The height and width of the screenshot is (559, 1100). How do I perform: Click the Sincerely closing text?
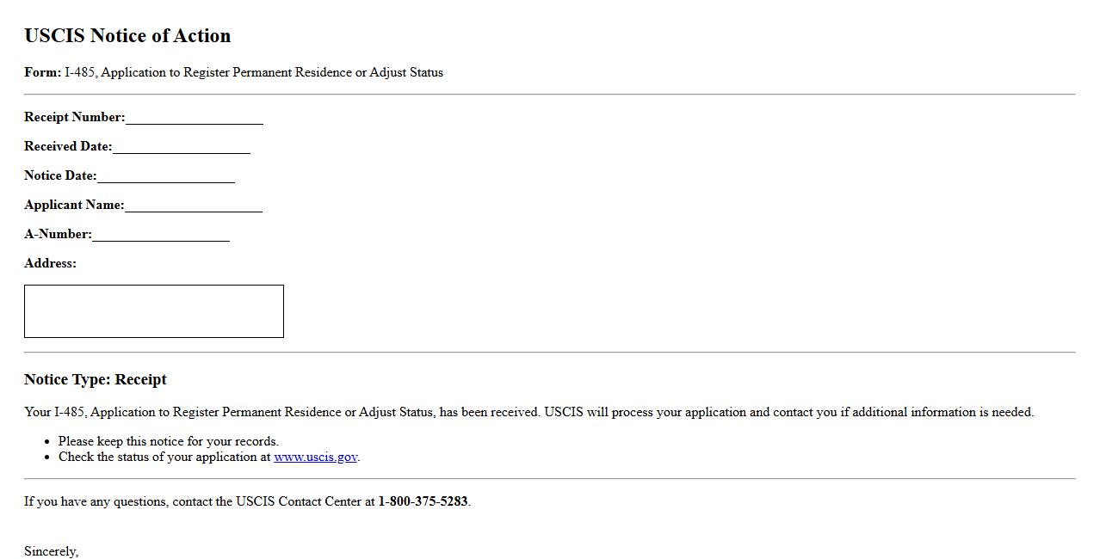51,551
